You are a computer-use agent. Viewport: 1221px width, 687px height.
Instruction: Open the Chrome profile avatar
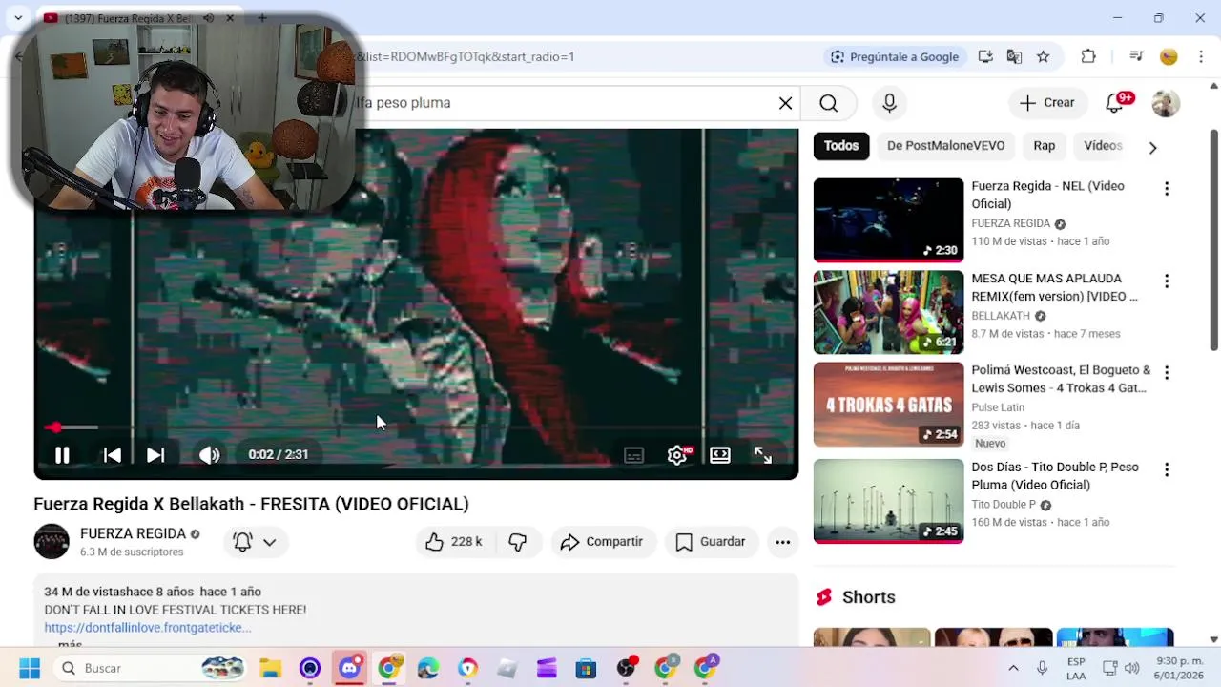pos(1169,57)
